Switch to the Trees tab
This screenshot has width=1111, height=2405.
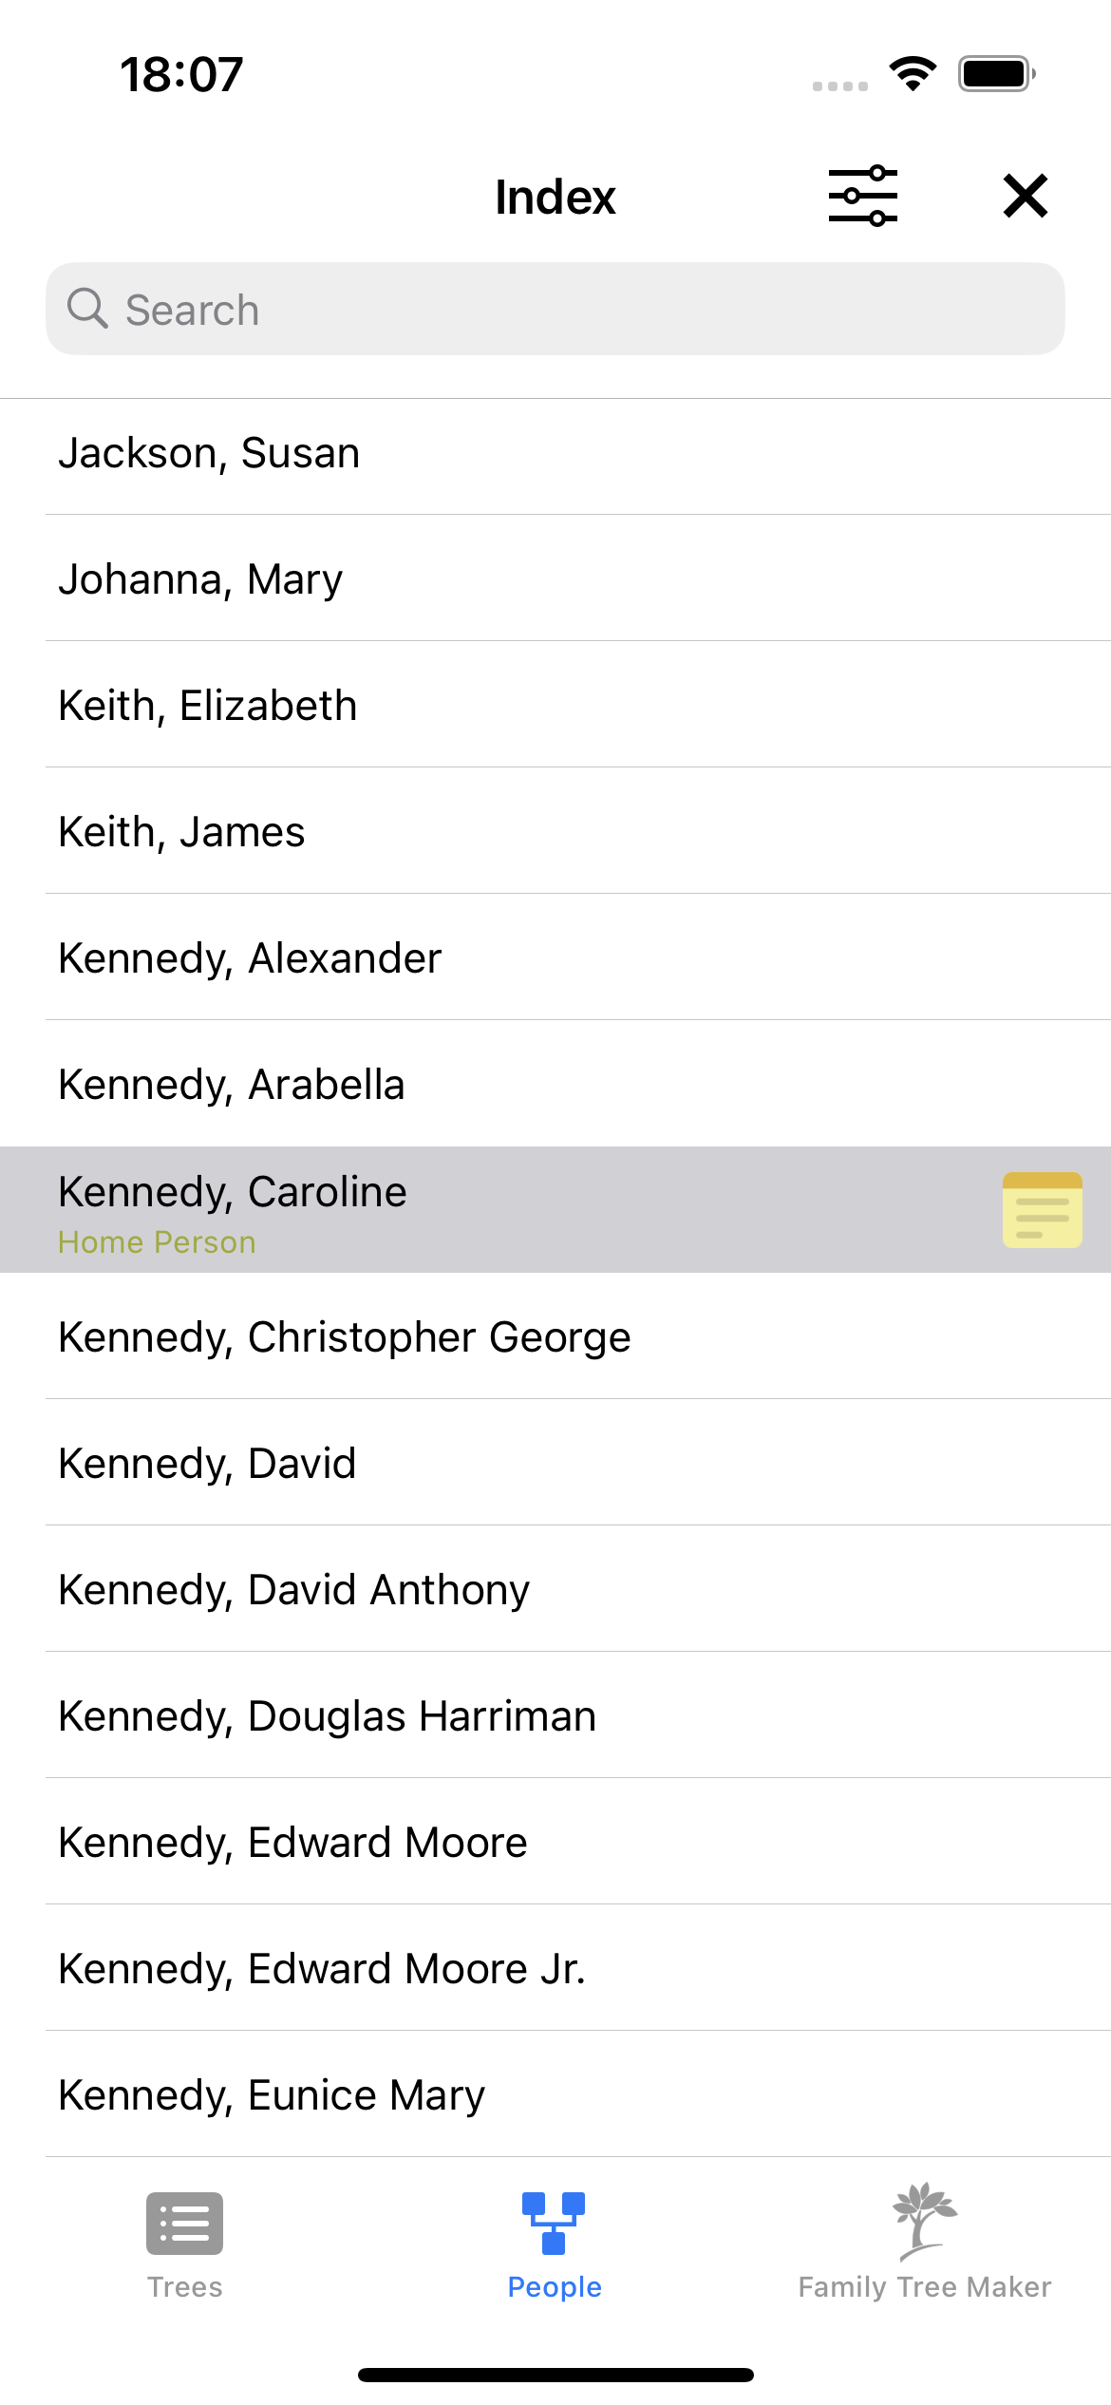184,2245
